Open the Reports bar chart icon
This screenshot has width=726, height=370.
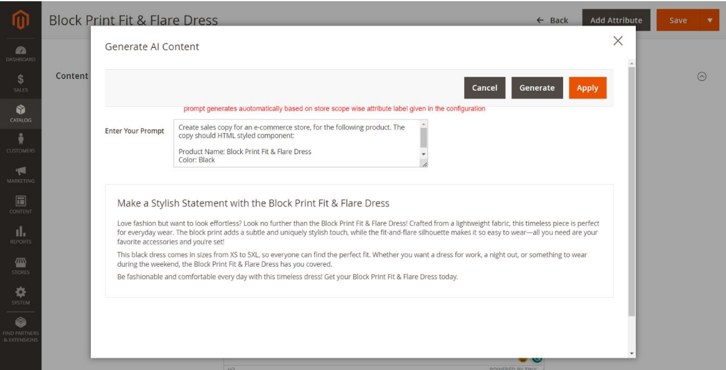click(x=21, y=234)
